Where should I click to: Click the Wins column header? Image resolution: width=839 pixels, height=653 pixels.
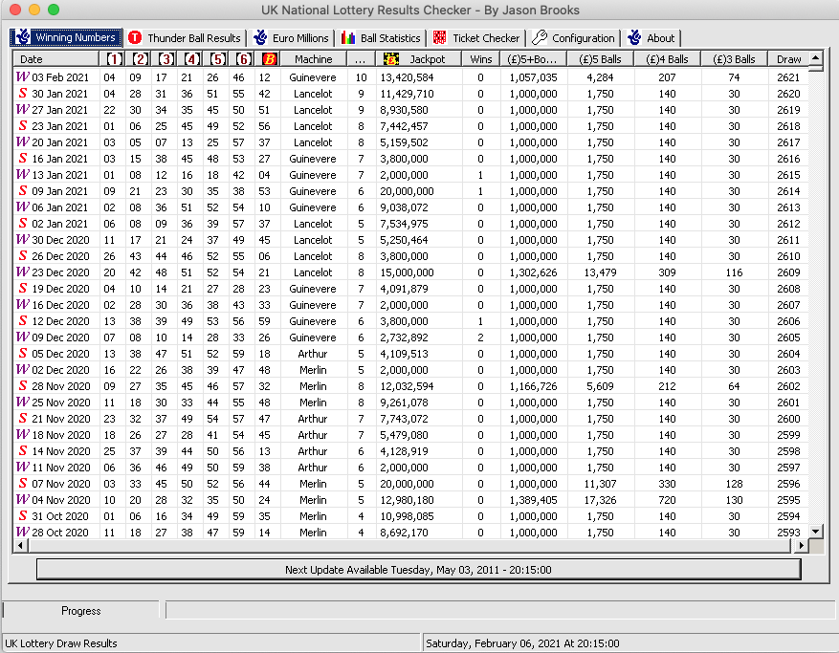[x=480, y=59]
